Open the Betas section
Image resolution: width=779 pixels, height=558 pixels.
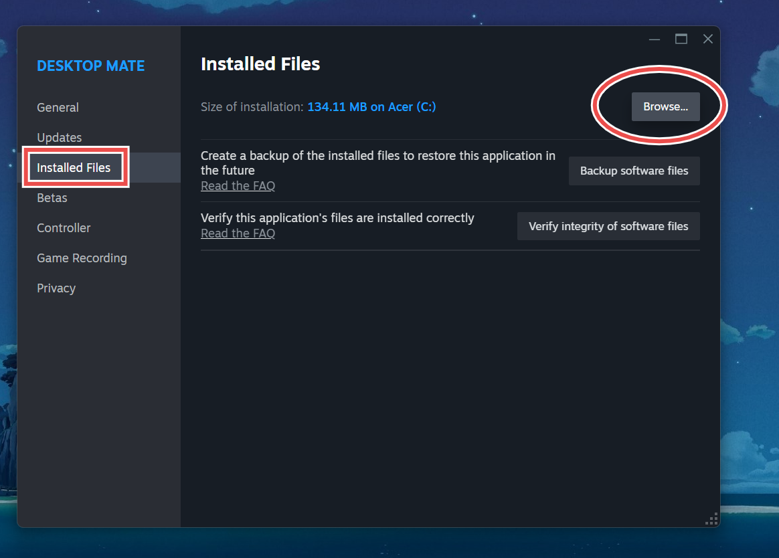pos(52,198)
